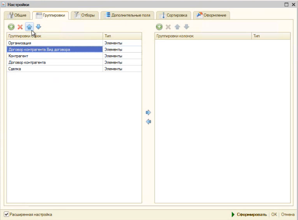Viewport: 298px width, 220px height.
Task: Switch to the Отборы tab
Action: click(84, 15)
